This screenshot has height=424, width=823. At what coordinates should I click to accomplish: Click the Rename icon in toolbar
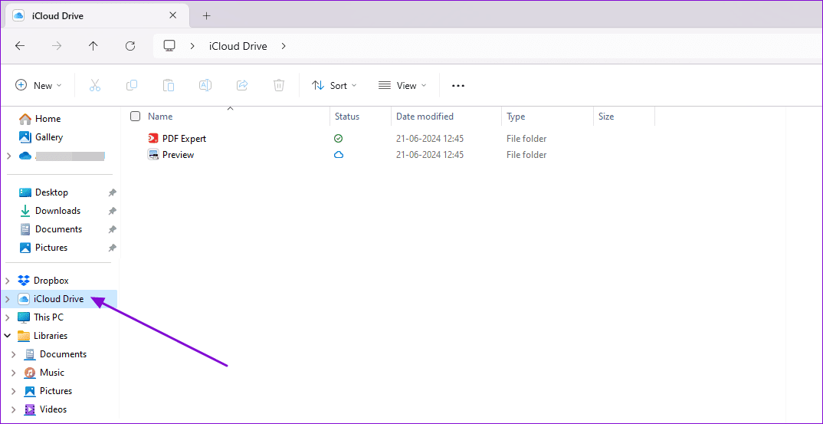click(x=205, y=86)
